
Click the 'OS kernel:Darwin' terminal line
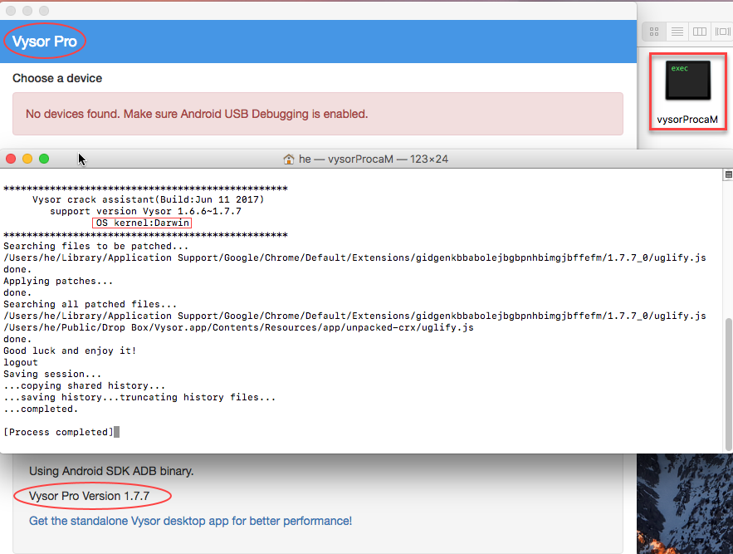[x=143, y=223]
